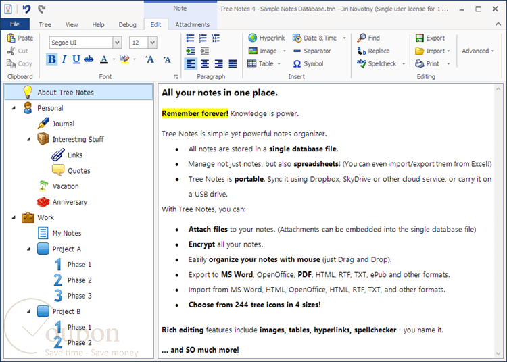Click the Redo arrow in the title bar
This screenshot has width=507, height=362.
pos(41,9)
